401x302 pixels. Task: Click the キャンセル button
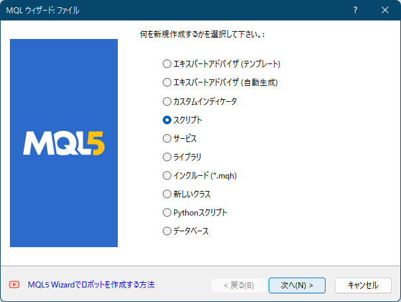pyautogui.click(x=363, y=285)
